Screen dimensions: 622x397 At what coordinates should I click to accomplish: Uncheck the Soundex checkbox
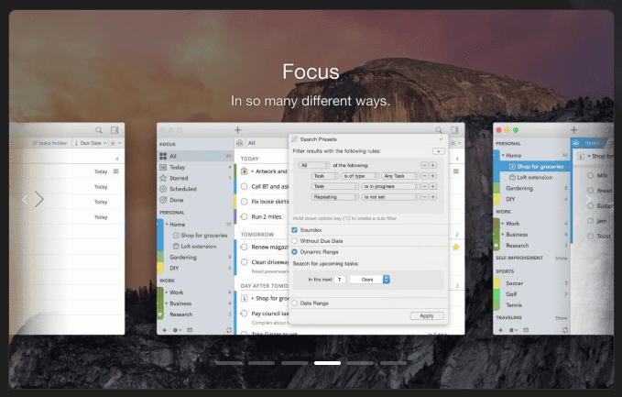coord(294,230)
